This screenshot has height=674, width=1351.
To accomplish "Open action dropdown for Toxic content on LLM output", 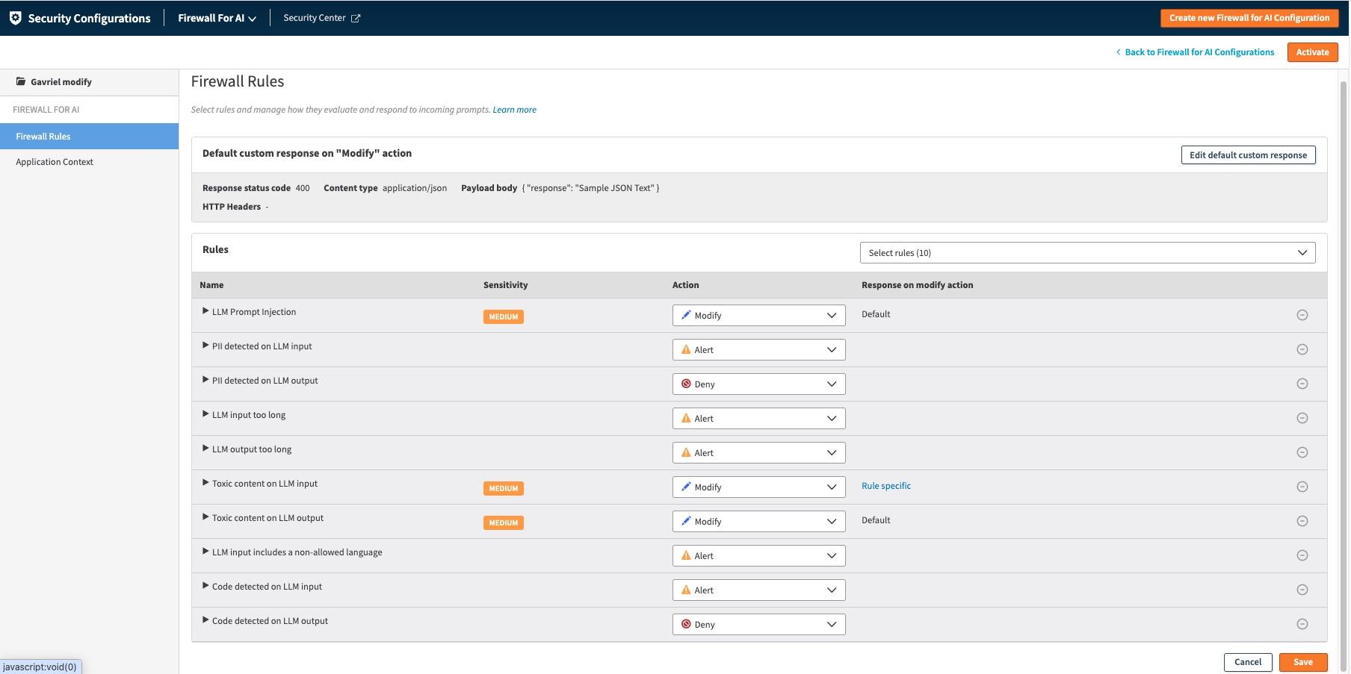I will click(758, 521).
